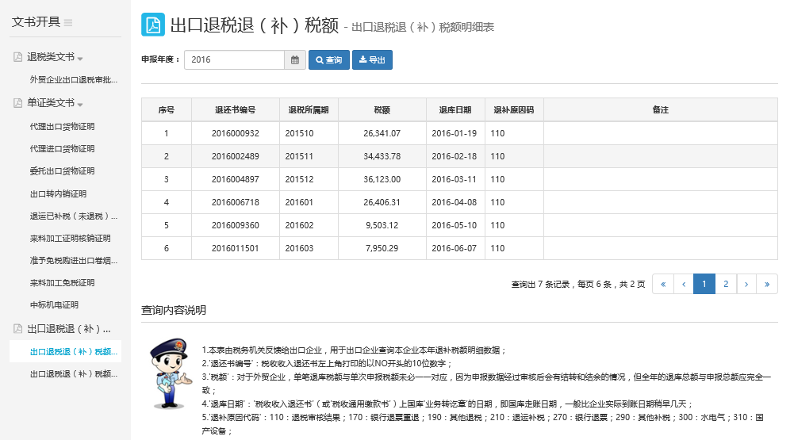Click the 申报年度 year input field
Screen dimensions: 794x440
tap(234, 59)
